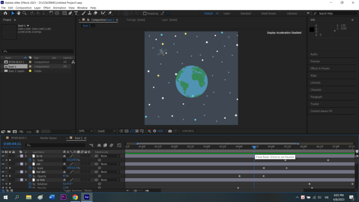Open the Composition menu

point(24,8)
